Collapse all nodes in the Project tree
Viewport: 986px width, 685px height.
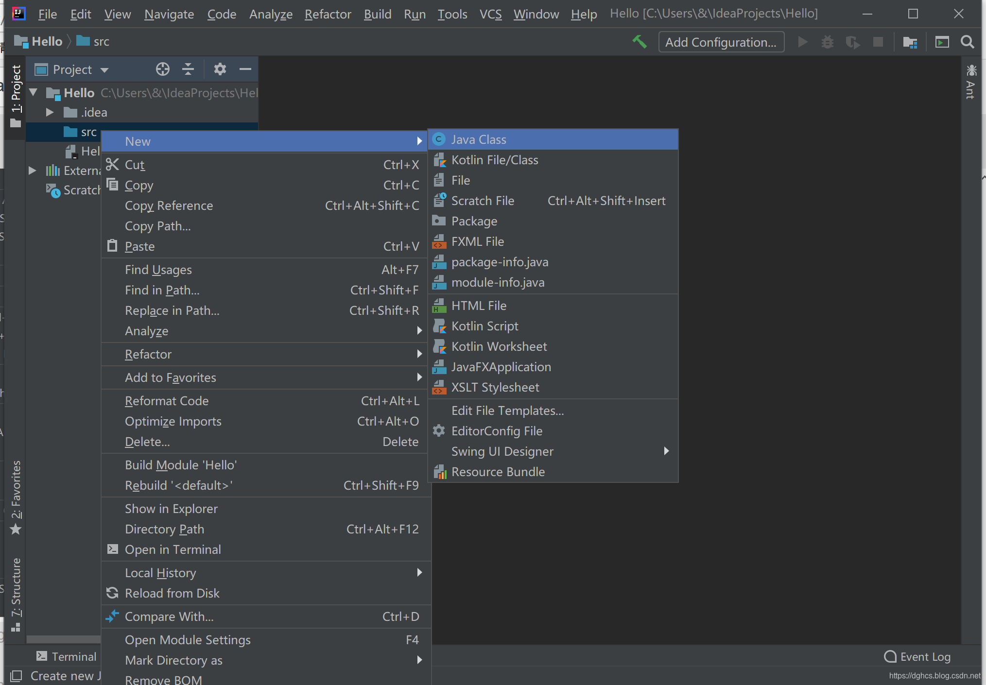point(188,69)
